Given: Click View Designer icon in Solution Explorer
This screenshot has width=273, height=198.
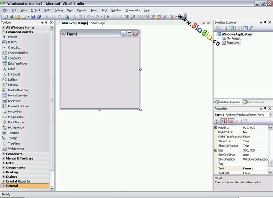Looking at the screenshot, I should 244,28.
